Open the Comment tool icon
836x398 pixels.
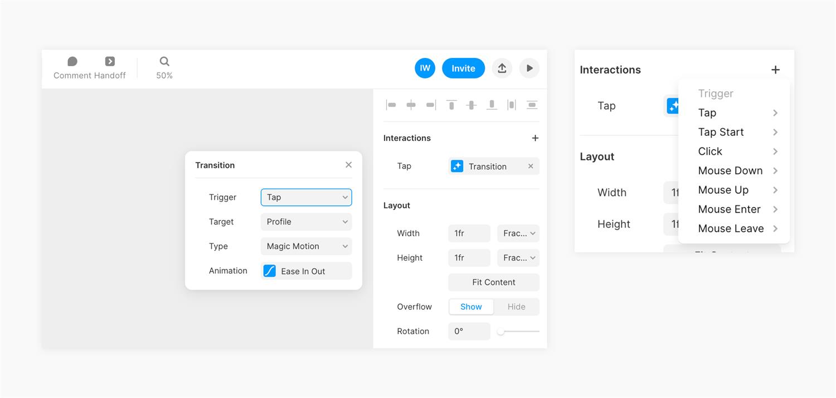point(72,61)
